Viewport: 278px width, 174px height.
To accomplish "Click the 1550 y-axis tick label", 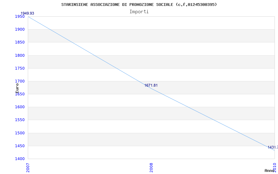I will [x=20, y=120].
